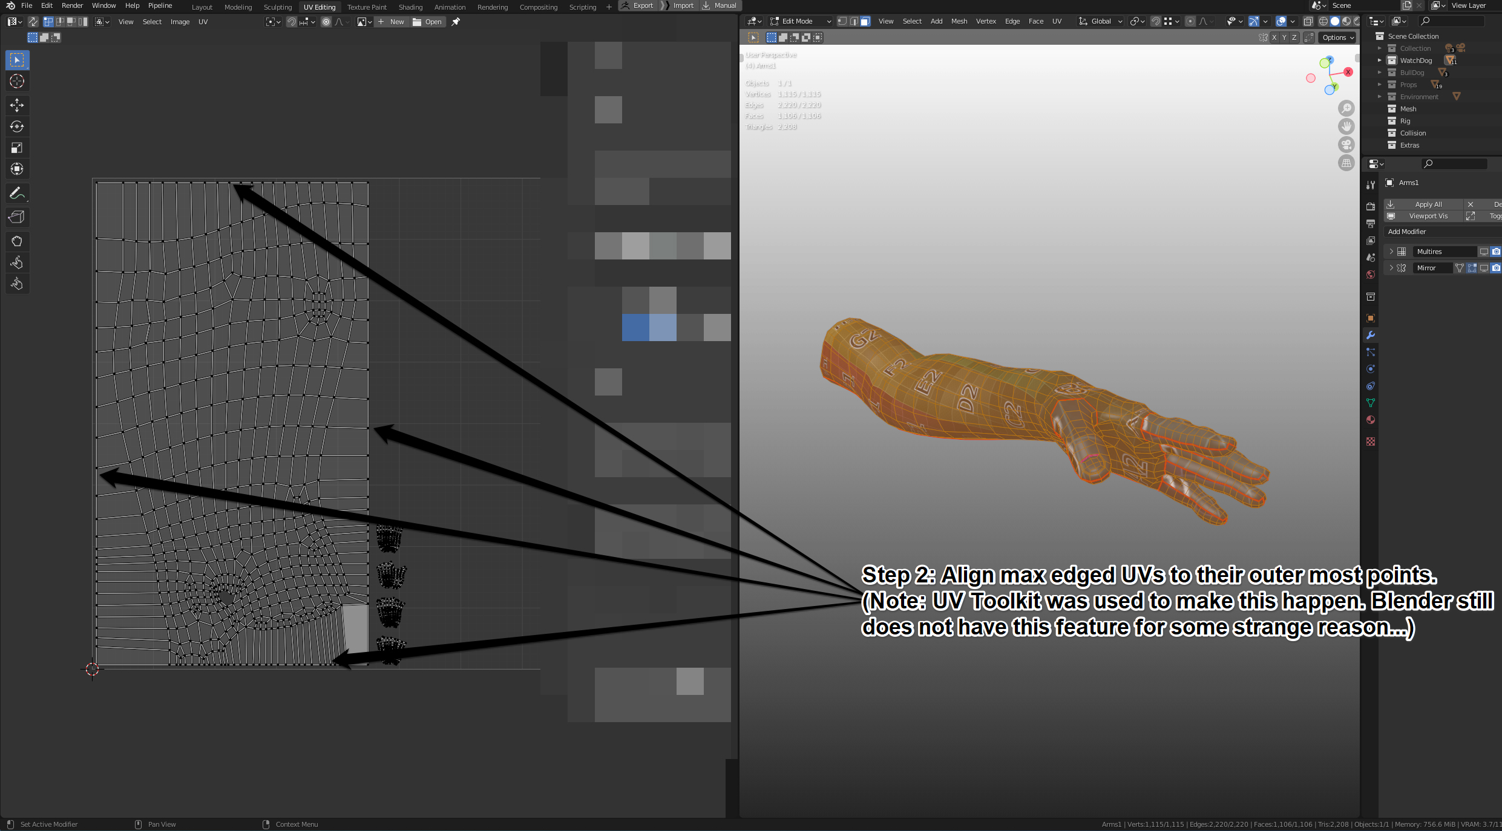1502x831 pixels.
Task: Select the UV Relax sculpt tool
Action: point(17,262)
